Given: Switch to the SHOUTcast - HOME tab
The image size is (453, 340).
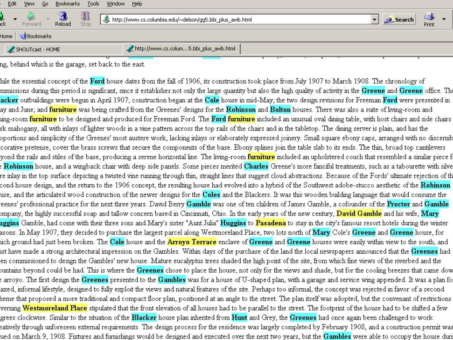Looking at the screenshot, I should 63,49.
